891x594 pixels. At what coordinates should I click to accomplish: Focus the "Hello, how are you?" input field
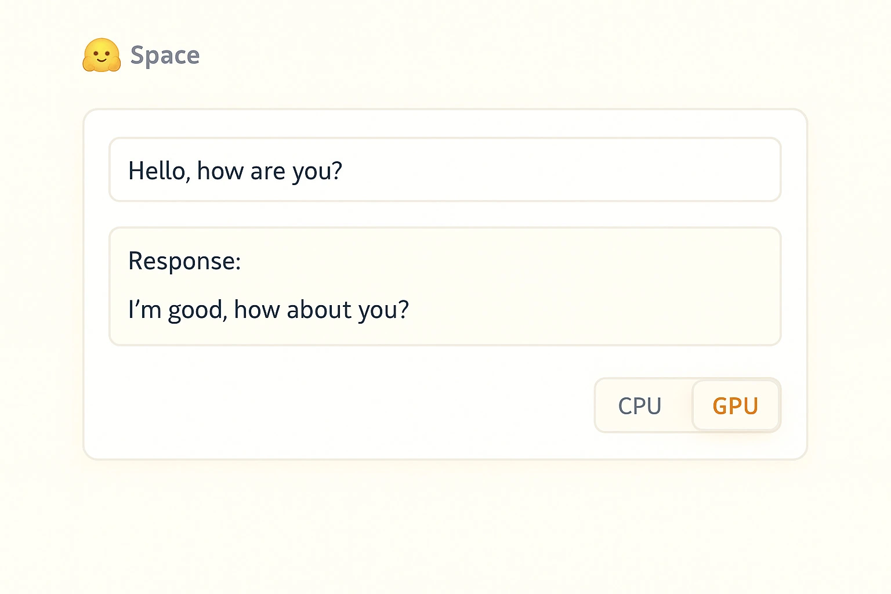tap(444, 170)
